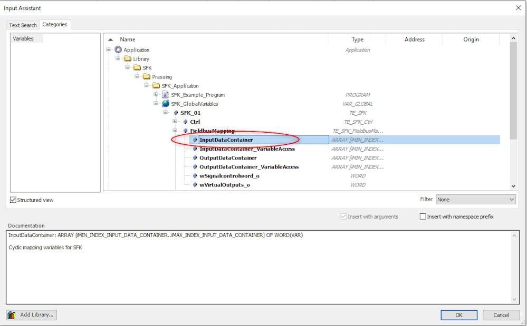The image size is (527, 326).
Task: Click the tree vertical scrollbar thumb
Action: (x=513, y=91)
